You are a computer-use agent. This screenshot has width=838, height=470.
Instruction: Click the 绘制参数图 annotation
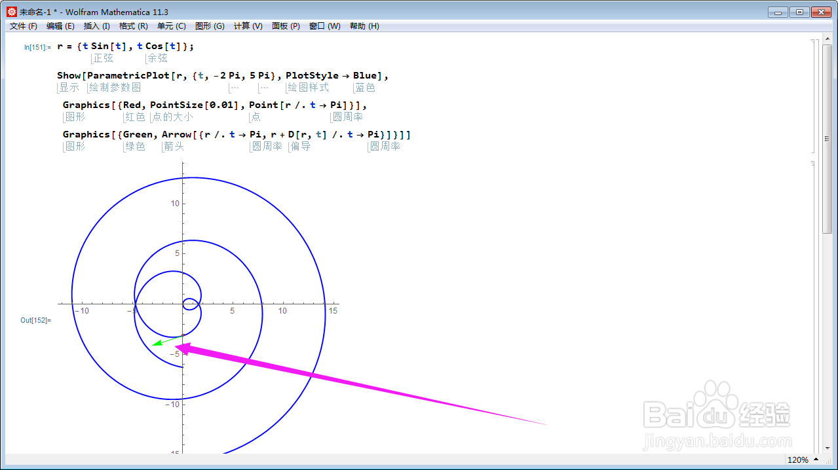[x=115, y=88]
